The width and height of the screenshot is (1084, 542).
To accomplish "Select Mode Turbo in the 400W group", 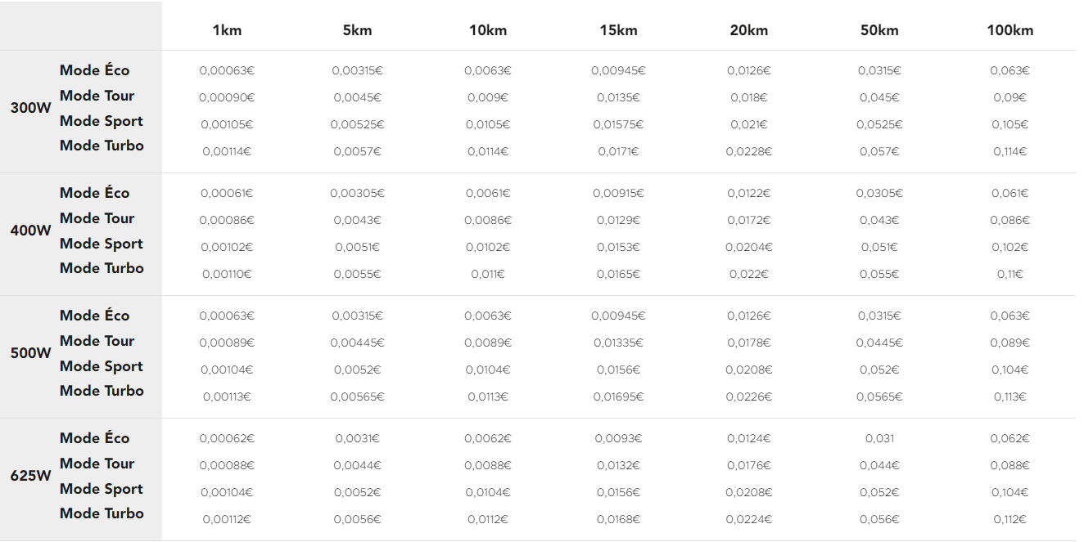I will pos(102,268).
